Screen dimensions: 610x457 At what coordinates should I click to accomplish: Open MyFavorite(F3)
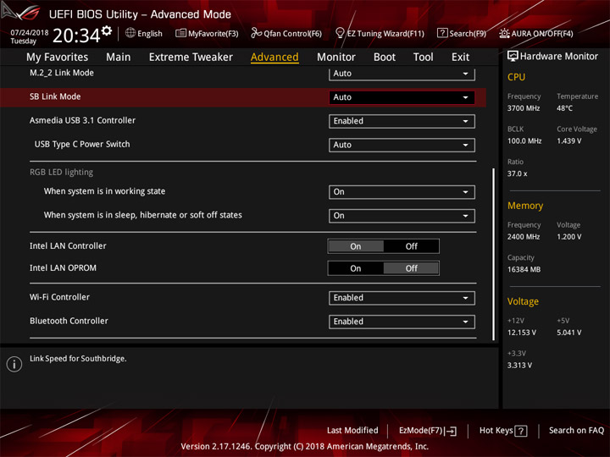point(207,33)
